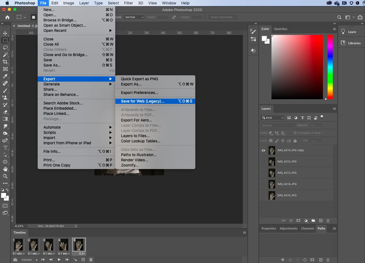This screenshot has width=365, height=263.
Task: Switch to the Swatches tab
Action: click(x=281, y=29)
